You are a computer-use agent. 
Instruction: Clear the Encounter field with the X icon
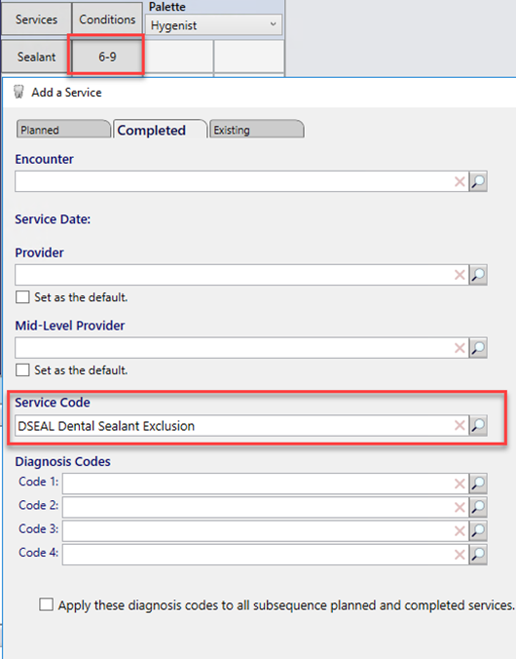tap(460, 181)
